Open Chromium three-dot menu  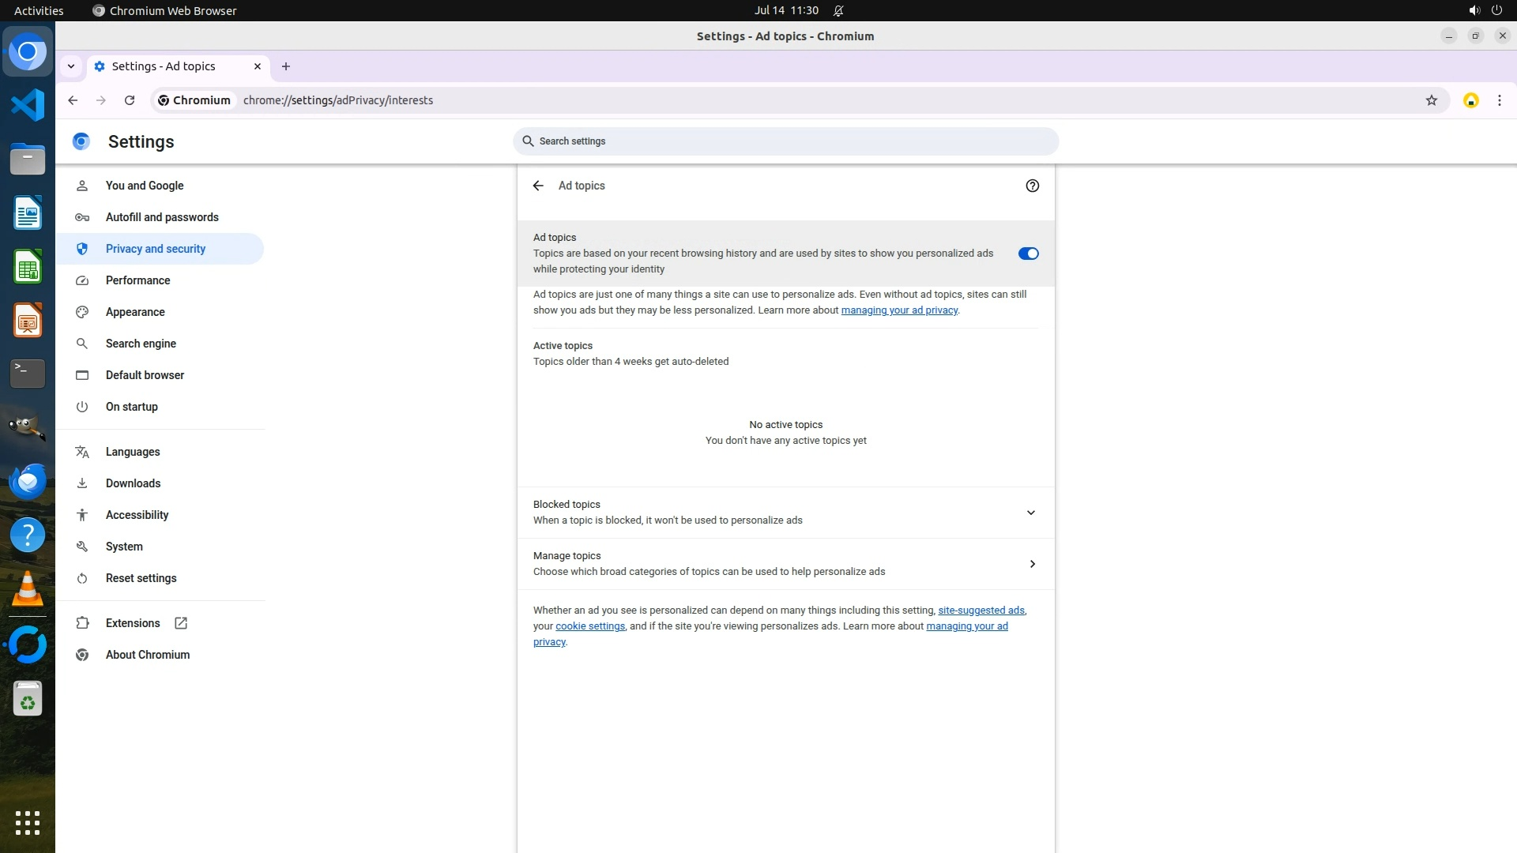pos(1499,100)
